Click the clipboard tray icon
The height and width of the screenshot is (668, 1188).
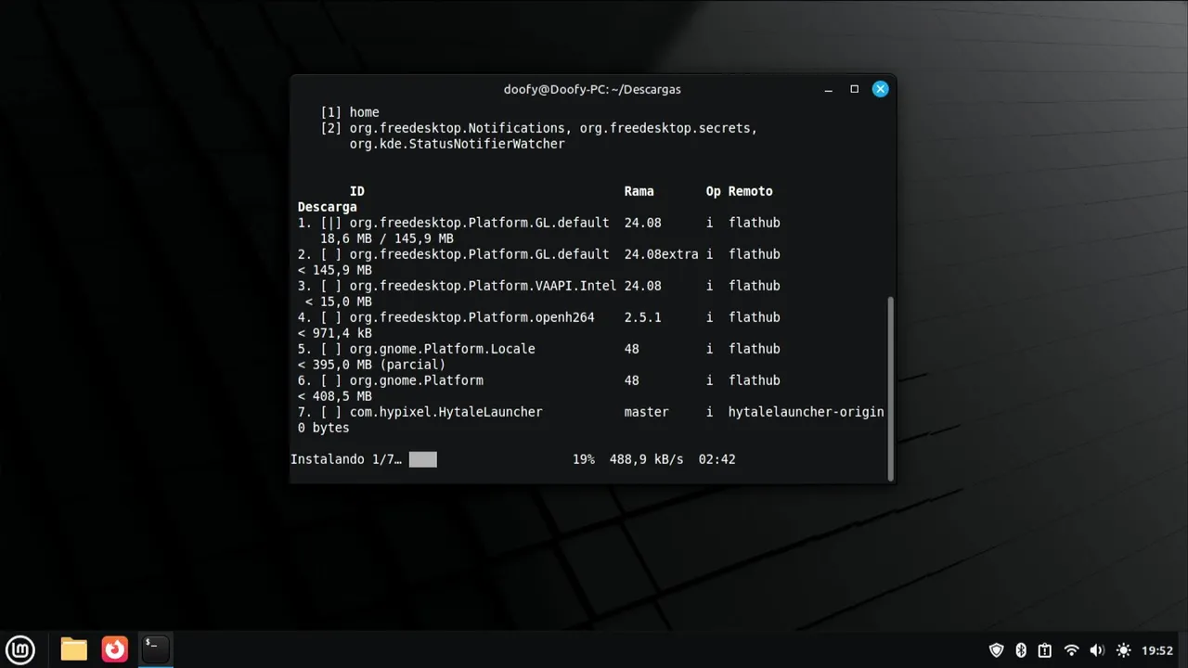point(1045,650)
